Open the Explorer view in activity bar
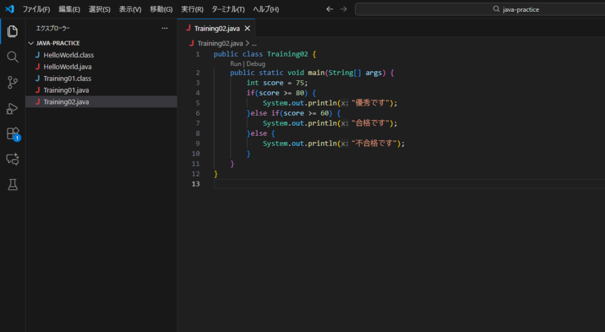The height and width of the screenshot is (332, 605). [x=12, y=31]
